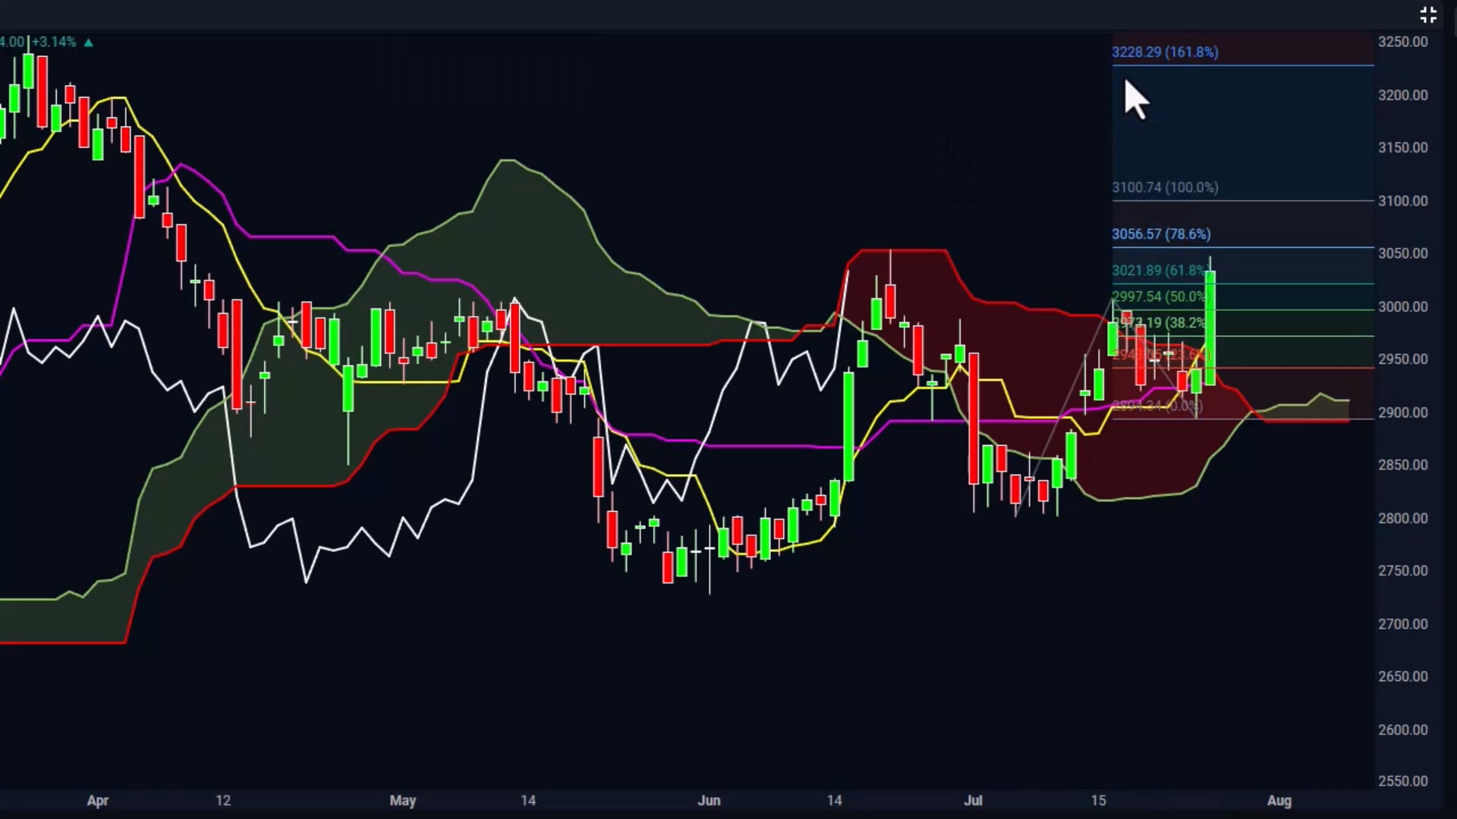This screenshot has width=1457, height=819.
Task: Click the 3056.57 (78.6%) Fibonacci label
Action: pos(1161,234)
